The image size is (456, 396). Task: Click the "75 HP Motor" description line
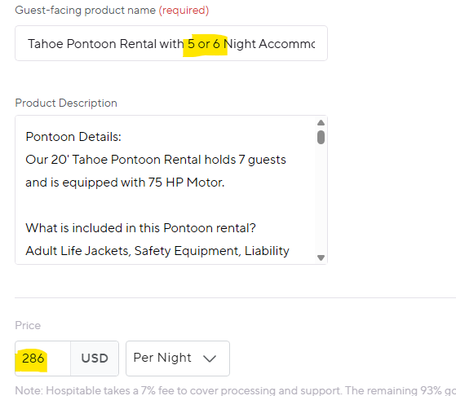coord(125,183)
